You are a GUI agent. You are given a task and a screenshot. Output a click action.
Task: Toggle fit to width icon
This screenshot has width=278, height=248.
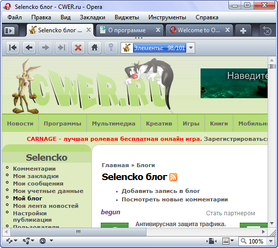[211, 241]
